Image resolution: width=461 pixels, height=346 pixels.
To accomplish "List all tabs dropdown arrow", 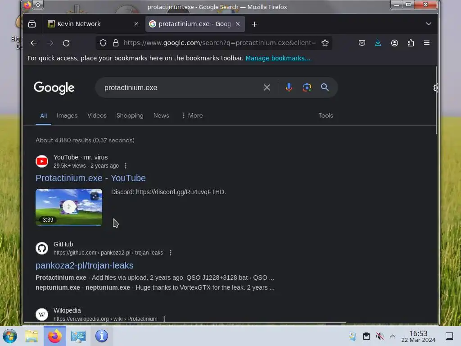I will point(429,24).
